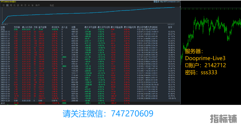Click the 合计 totals row label
Image resolution: width=241 pixels, height=125 pixels.
tap(3, 103)
